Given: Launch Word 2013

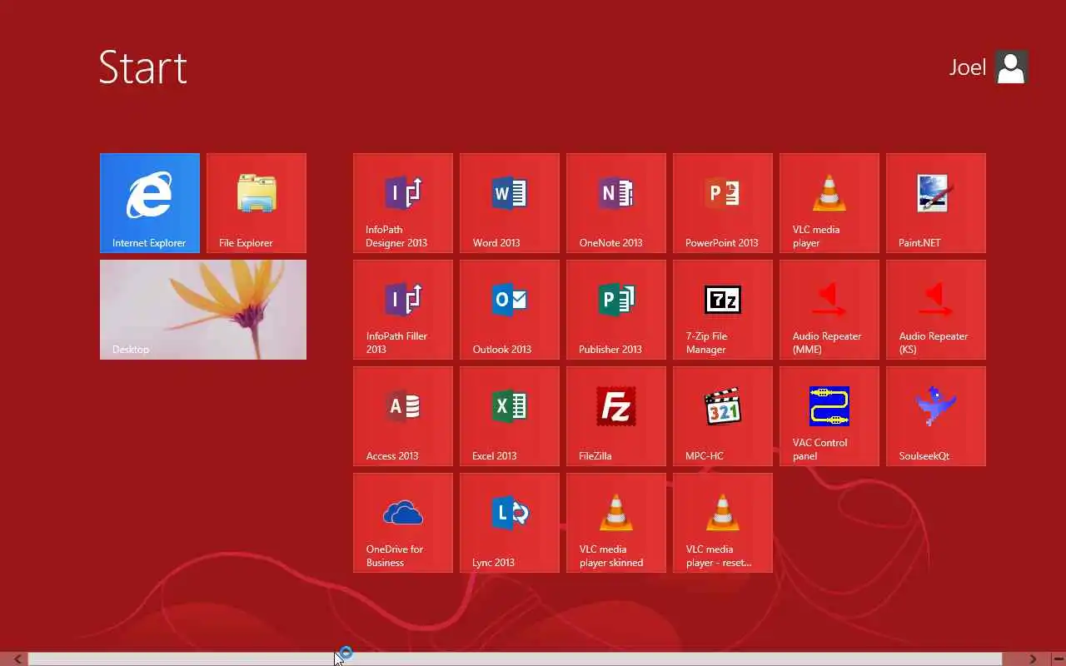Looking at the screenshot, I should click(510, 203).
